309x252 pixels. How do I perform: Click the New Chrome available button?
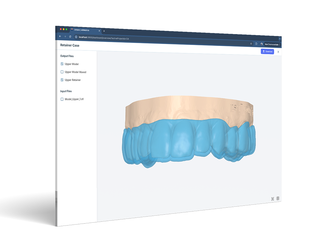coord(272,45)
